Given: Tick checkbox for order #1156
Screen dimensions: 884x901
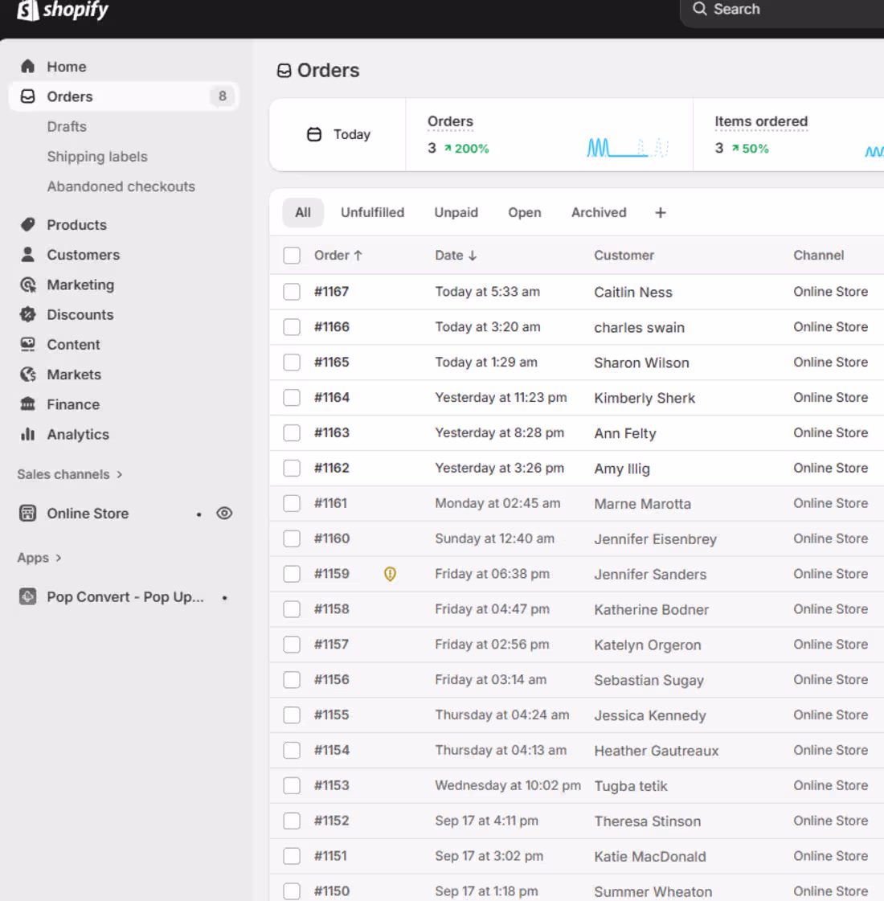Looking at the screenshot, I should (292, 680).
